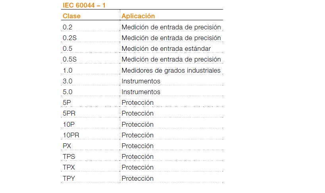The height and width of the screenshot is (193, 325).
Task: Click the IEC 60044 – 1 table title
Action: coord(84,5)
